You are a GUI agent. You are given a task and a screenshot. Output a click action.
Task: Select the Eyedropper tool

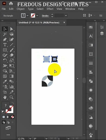tap(5, 82)
